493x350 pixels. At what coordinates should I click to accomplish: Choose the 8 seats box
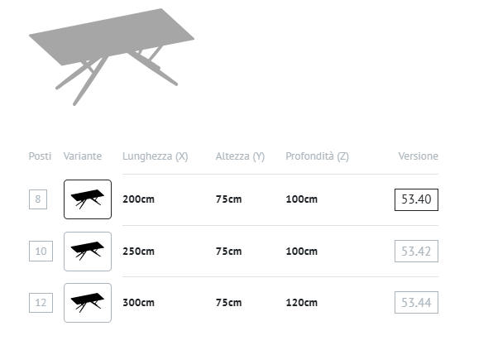(x=38, y=199)
